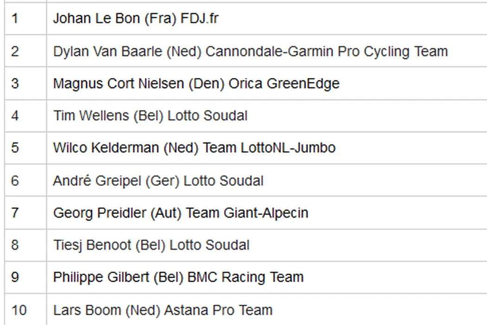
Task: Select the rank number 6 cell
Action: click(15, 181)
